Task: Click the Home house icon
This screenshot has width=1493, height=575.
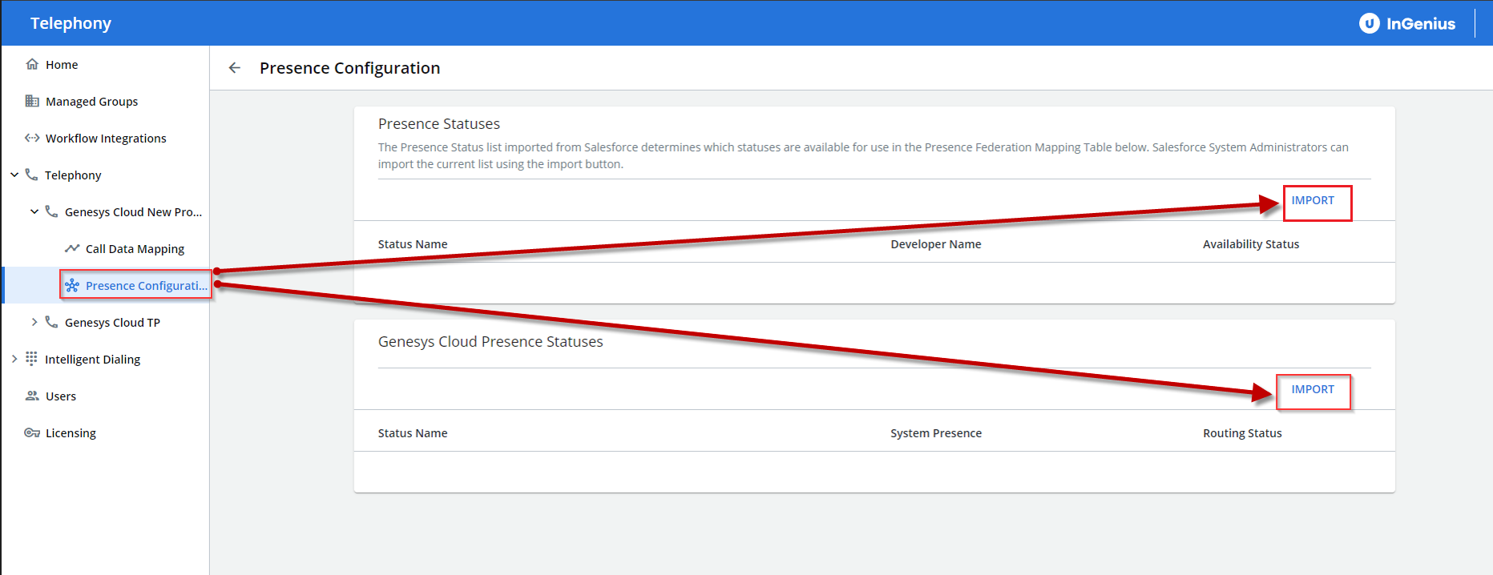Action: [x=32, y=64]
